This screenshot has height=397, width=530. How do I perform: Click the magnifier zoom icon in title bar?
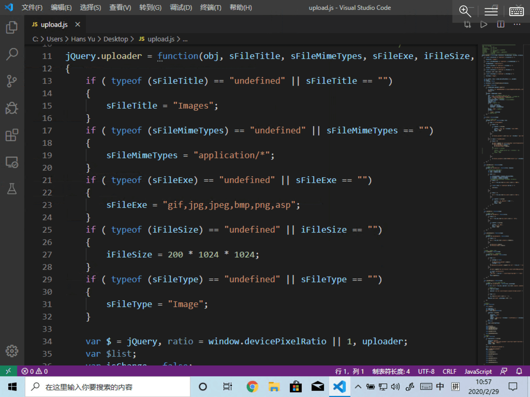coord(465,11)
